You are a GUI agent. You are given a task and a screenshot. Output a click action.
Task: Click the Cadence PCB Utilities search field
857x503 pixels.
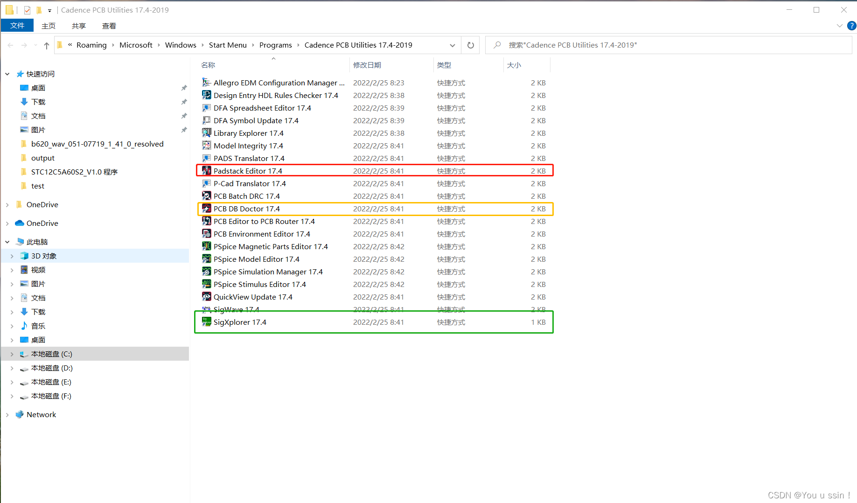click(x=669, y=45)
